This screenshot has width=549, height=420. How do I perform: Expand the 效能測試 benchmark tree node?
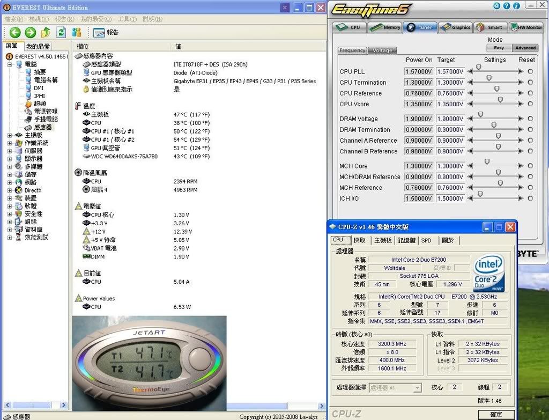10,238
